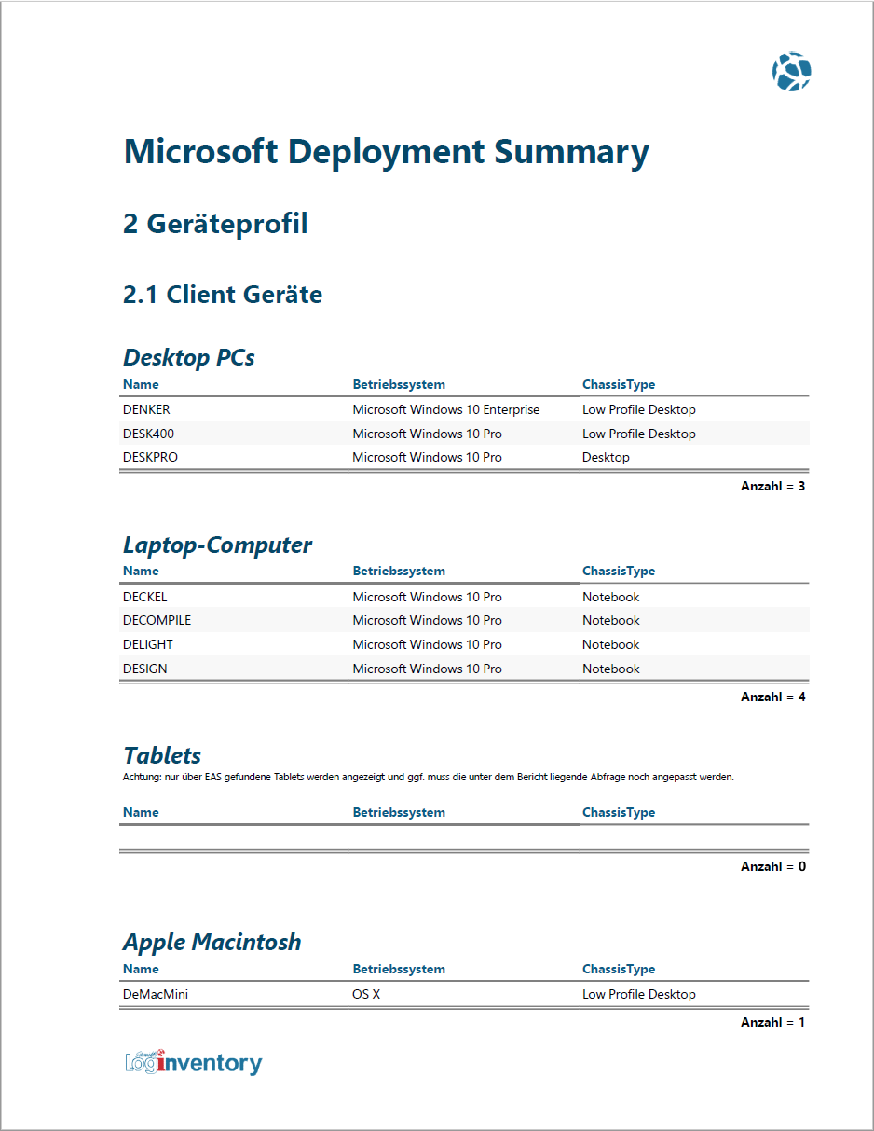Click 'Anzahl = 4' count text
The width and height of the screenshot is (874, 1131).
coord(773,697)
